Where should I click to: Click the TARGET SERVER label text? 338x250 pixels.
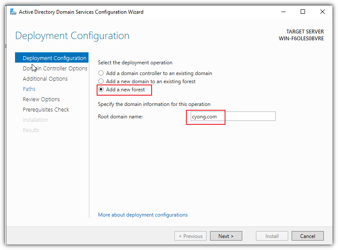[305, 32]
